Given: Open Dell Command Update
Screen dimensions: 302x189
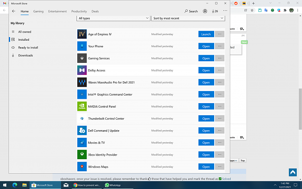Looking at the screenshot, I should [x=206, y=131].
